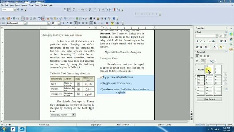Select the None numbering option
The width and height of the screenshot is (234, 132).
[201, 70]
